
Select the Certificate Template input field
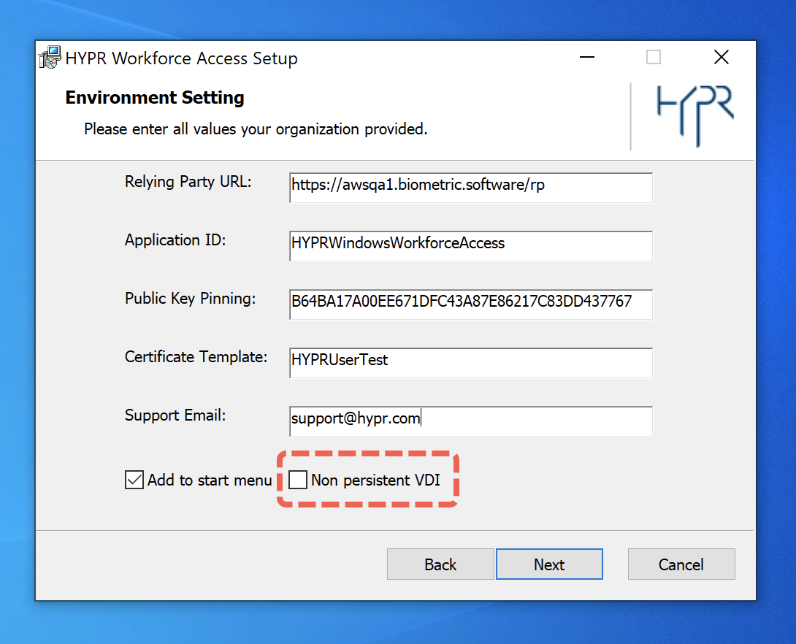tap(470, 362)
